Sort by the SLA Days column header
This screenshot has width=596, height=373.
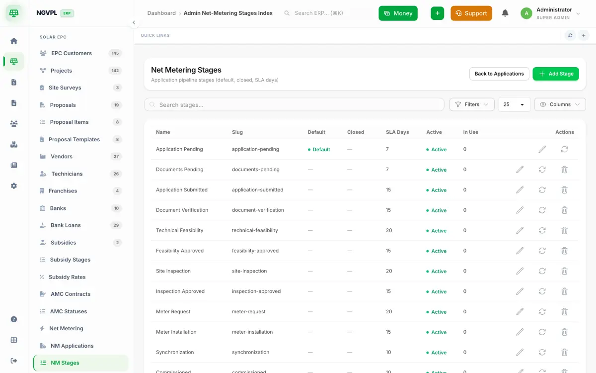pyautogui.click(x=397, y=132)
